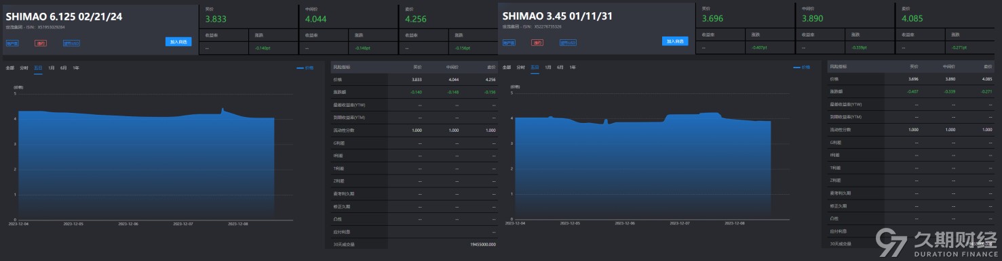1002x261 pixels.
Task: Click 加入自选 for SHIMAO 6.125 02/21/24
Action: [x=178, y=42]
